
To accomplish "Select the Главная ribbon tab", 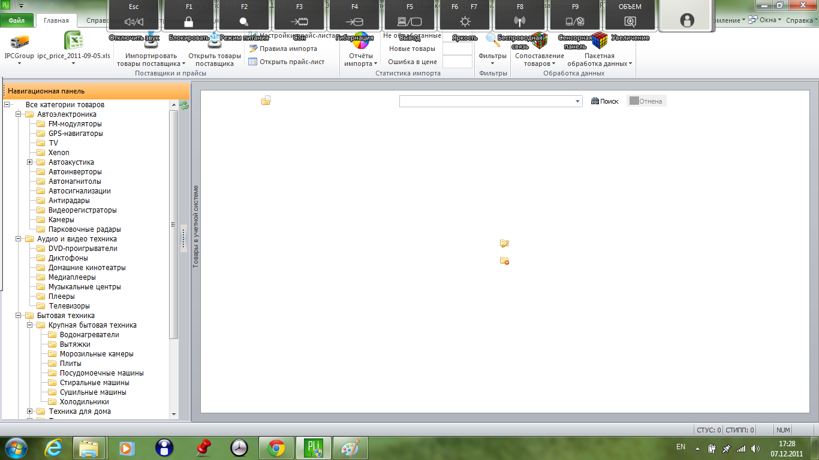I will tap(56, 20).
